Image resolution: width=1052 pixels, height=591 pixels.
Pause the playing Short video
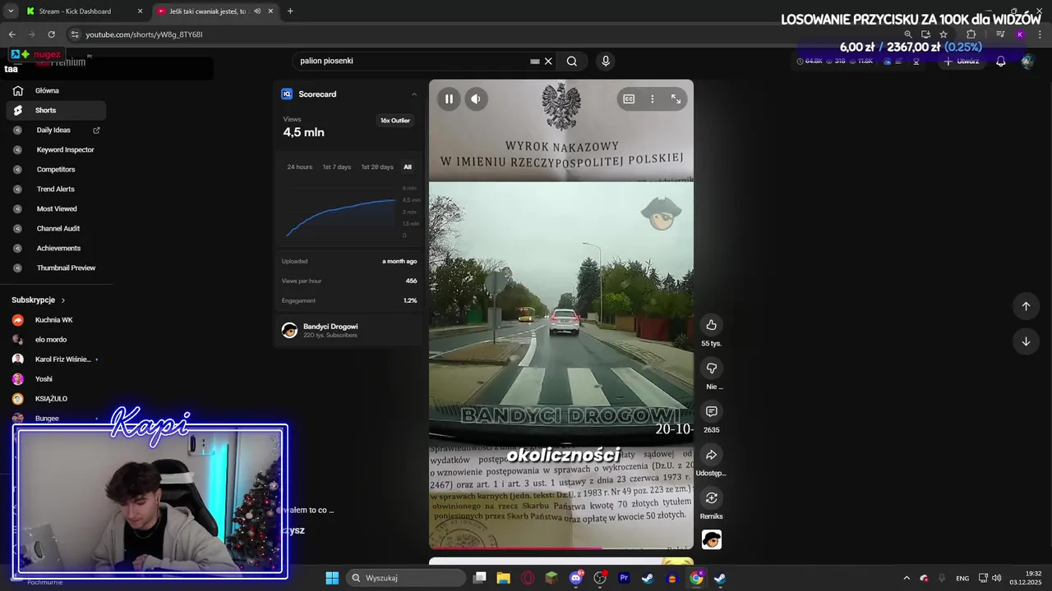(449, 99)
